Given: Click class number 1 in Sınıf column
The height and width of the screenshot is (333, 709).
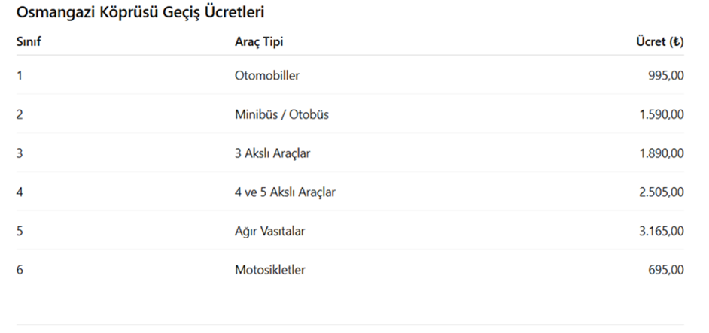Looking at the screenshot, I should (x=20, y=76).
